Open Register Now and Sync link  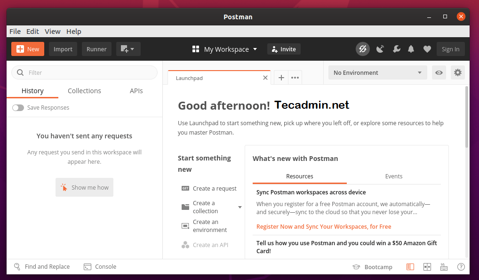324,226
